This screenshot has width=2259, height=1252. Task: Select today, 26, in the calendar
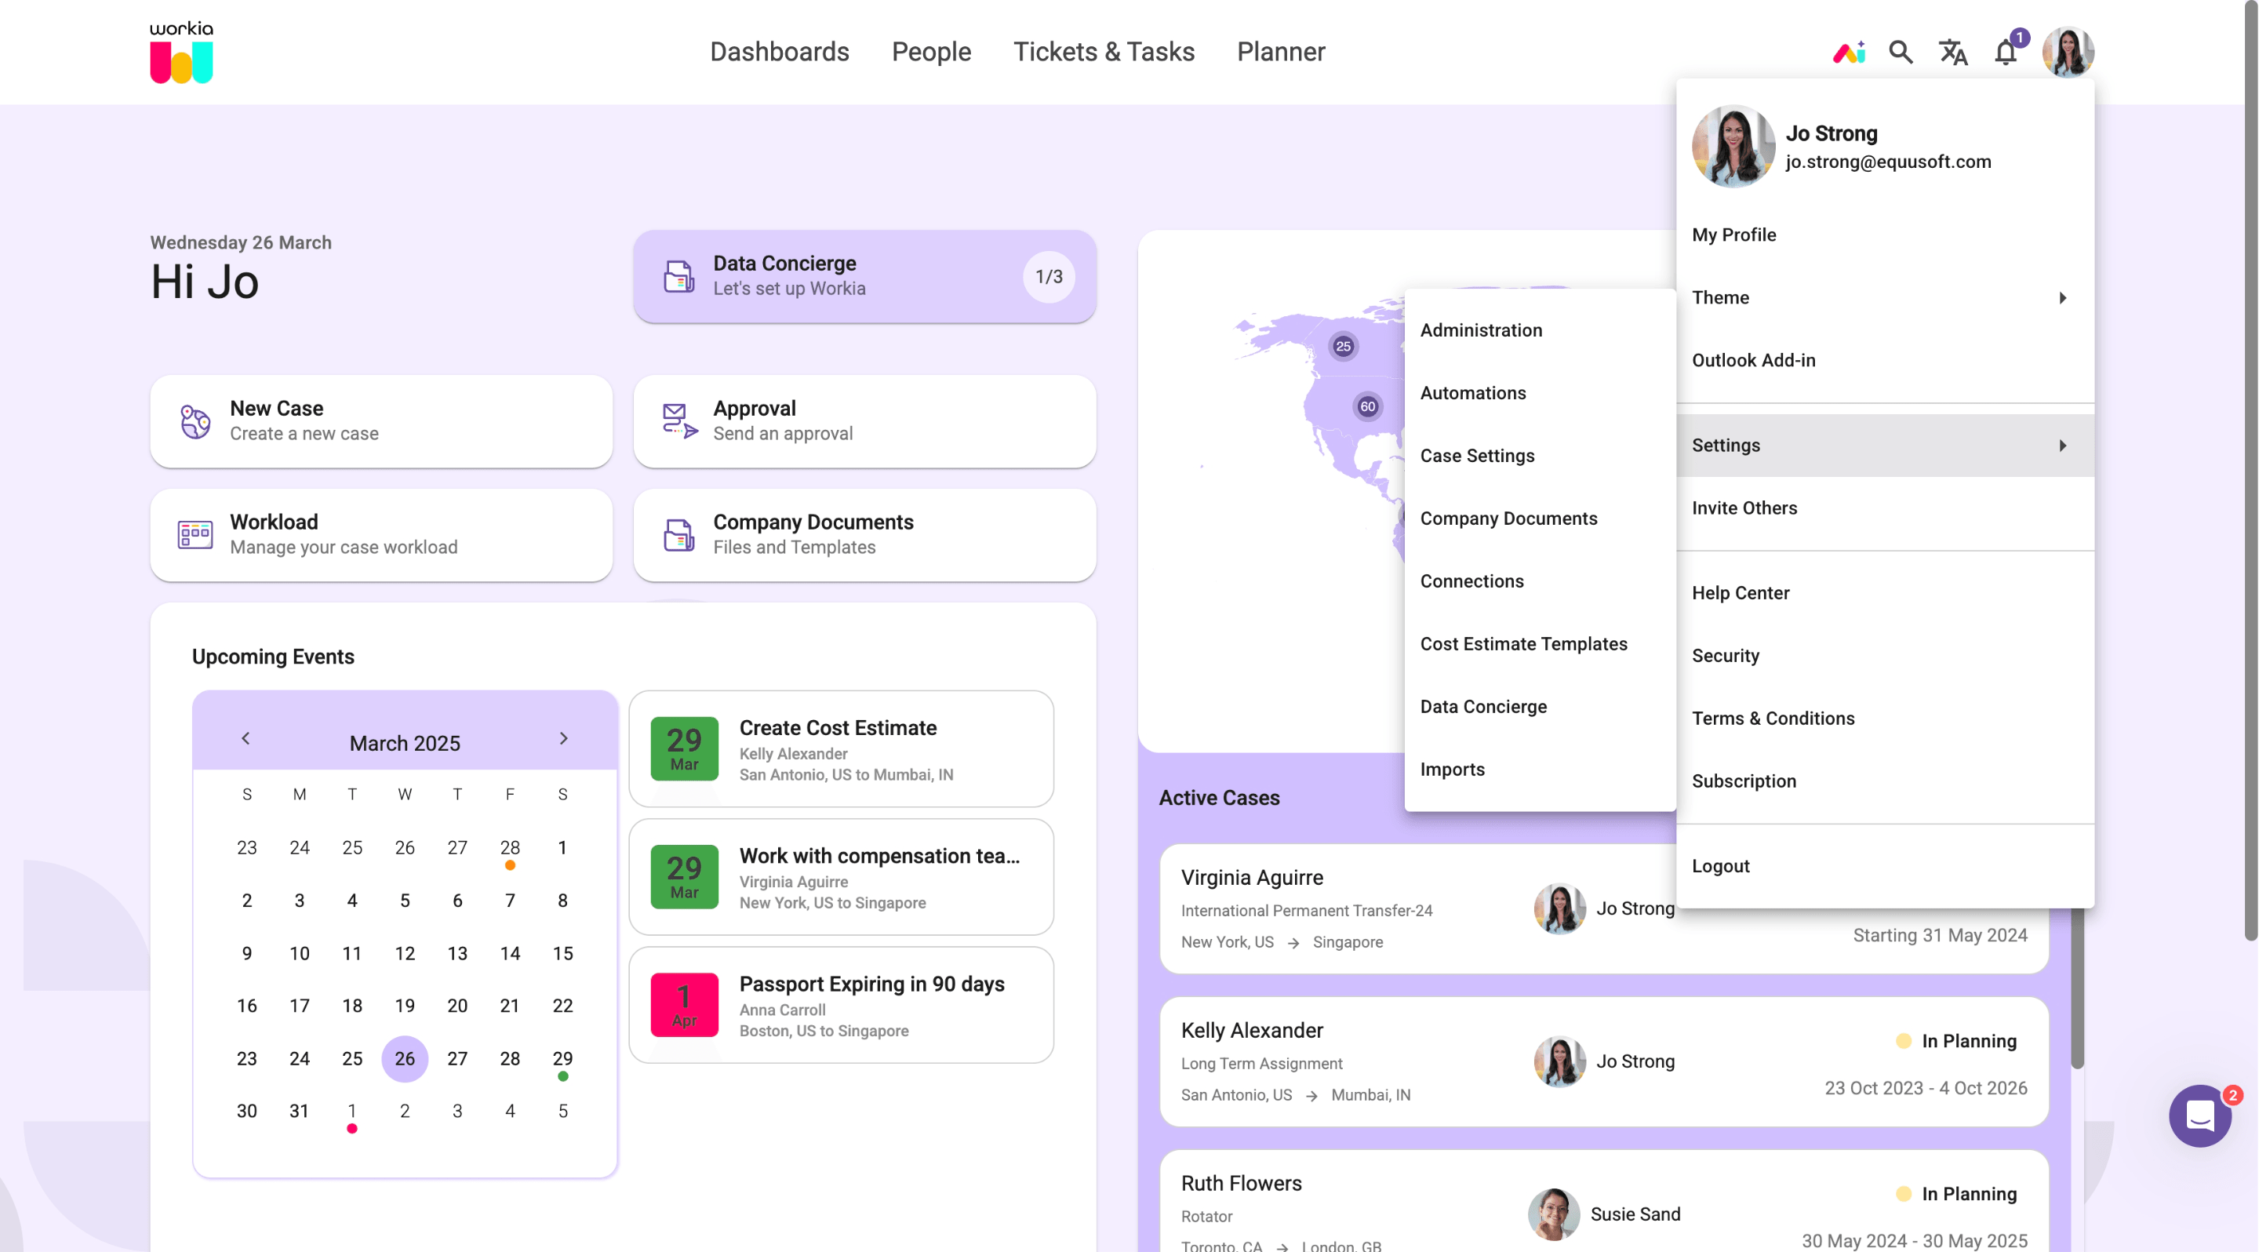coord(404,1059)
